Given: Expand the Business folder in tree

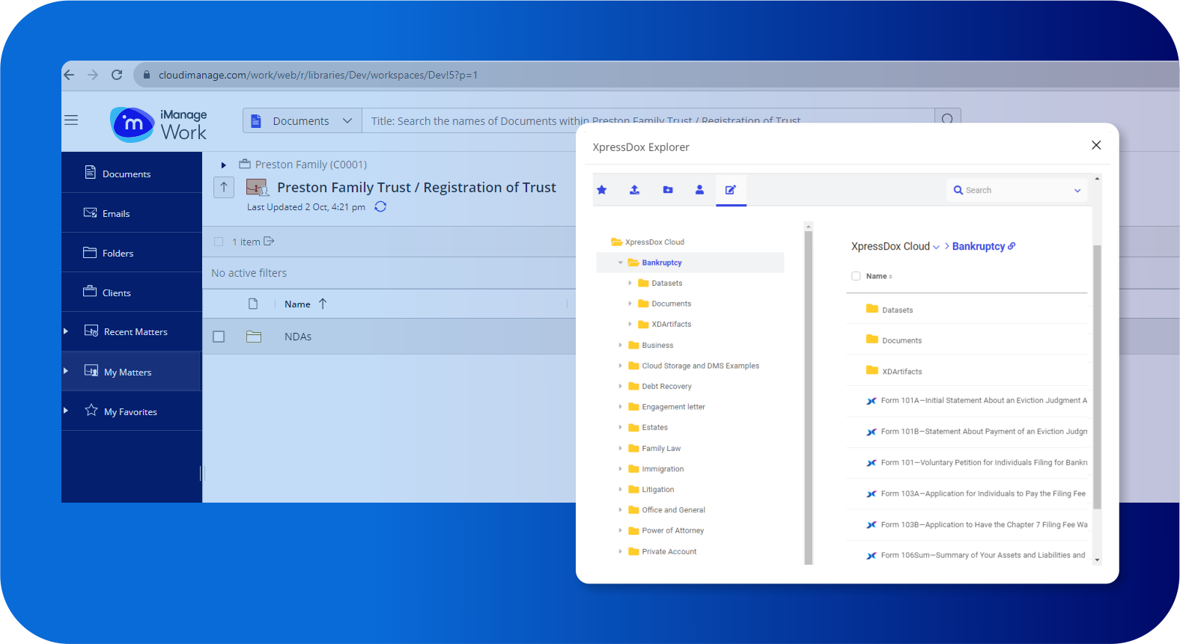Looking at the screenshot, I should 620,346.
